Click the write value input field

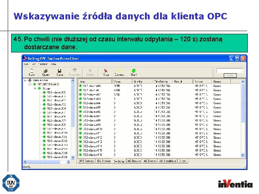(x=230, y=71)
